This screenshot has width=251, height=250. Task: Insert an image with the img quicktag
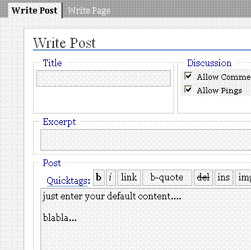coord(243,178)
